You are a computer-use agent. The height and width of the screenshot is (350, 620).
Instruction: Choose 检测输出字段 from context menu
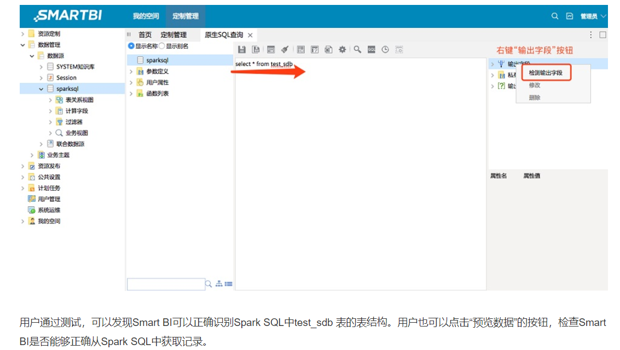(546, 73)
